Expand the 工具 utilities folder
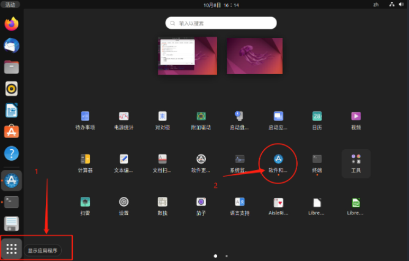This screenshot has width=409, height=261. click(x=356, y=163)
